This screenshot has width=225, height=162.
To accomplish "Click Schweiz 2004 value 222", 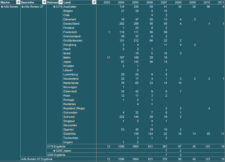I will (x=122, y=117).
